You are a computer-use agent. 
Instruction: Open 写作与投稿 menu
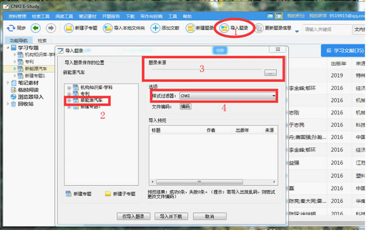[x=151, y=16]
